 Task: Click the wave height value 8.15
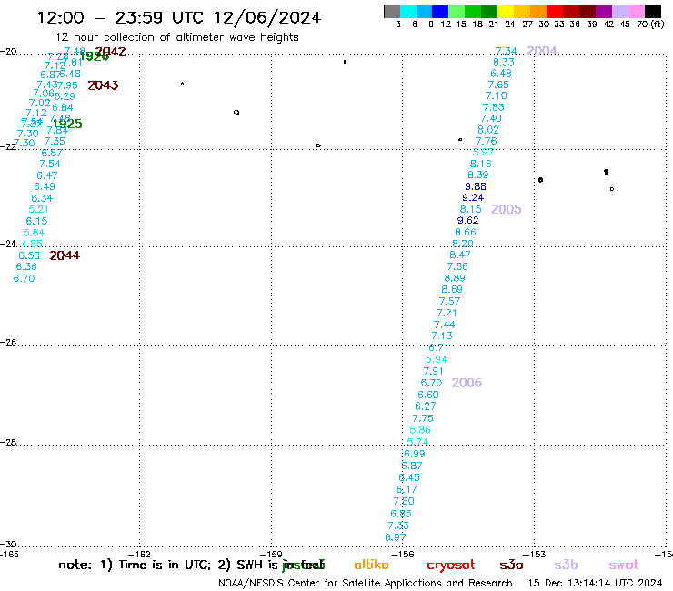coord(471,209)
